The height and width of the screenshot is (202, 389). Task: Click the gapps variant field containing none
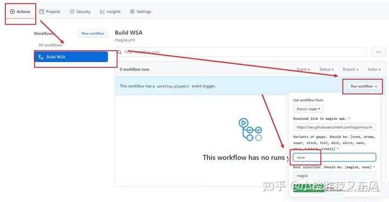click(334, 157)
